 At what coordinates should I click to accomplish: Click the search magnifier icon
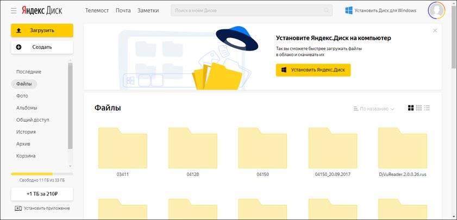[327, 10]
